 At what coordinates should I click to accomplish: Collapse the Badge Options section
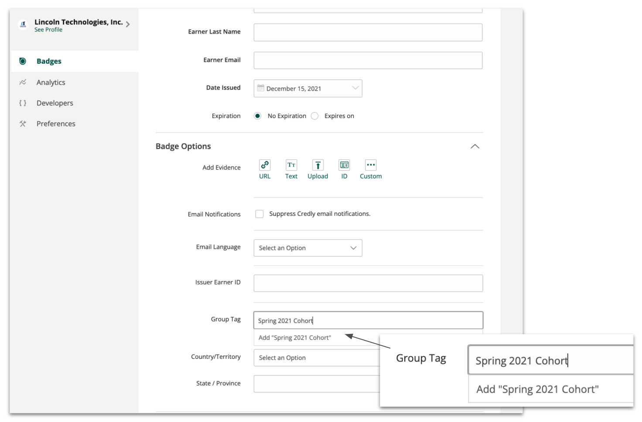(475, 146)
